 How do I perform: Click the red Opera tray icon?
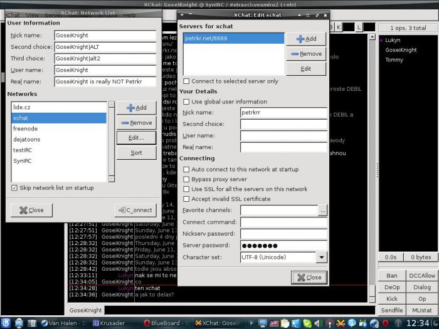click(385, 323)
